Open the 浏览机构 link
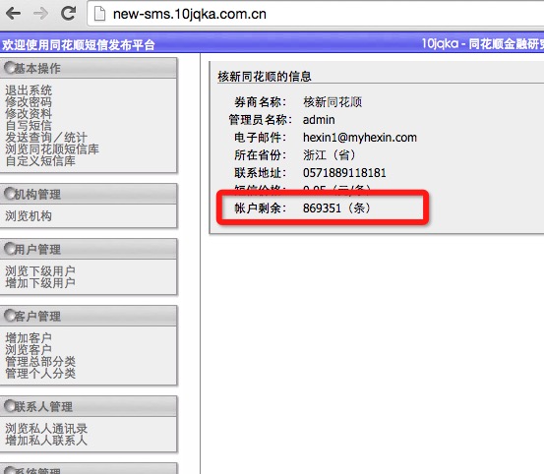 [x=29, y=216]
